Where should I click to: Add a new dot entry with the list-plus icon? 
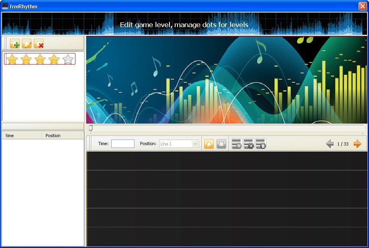pos(237,144)
